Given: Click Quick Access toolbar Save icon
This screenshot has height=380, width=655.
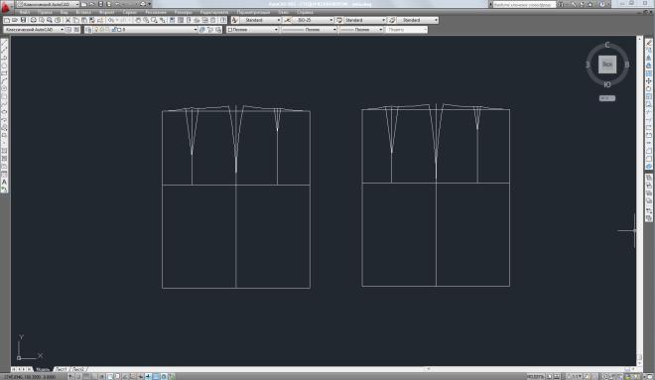Looking at the screenshot, I should point(100,4).
